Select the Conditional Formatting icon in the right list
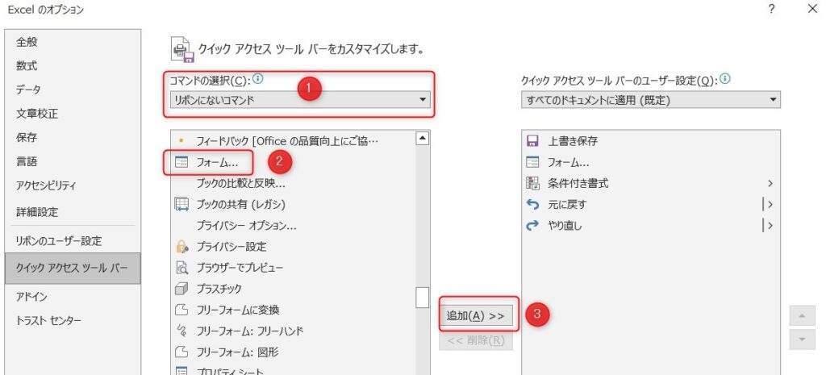This screenshot has height=375, width=826. pyautogui.click(x=532, y=183)
